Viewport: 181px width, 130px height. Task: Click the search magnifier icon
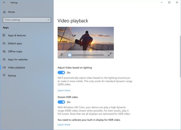pos(49,20)
